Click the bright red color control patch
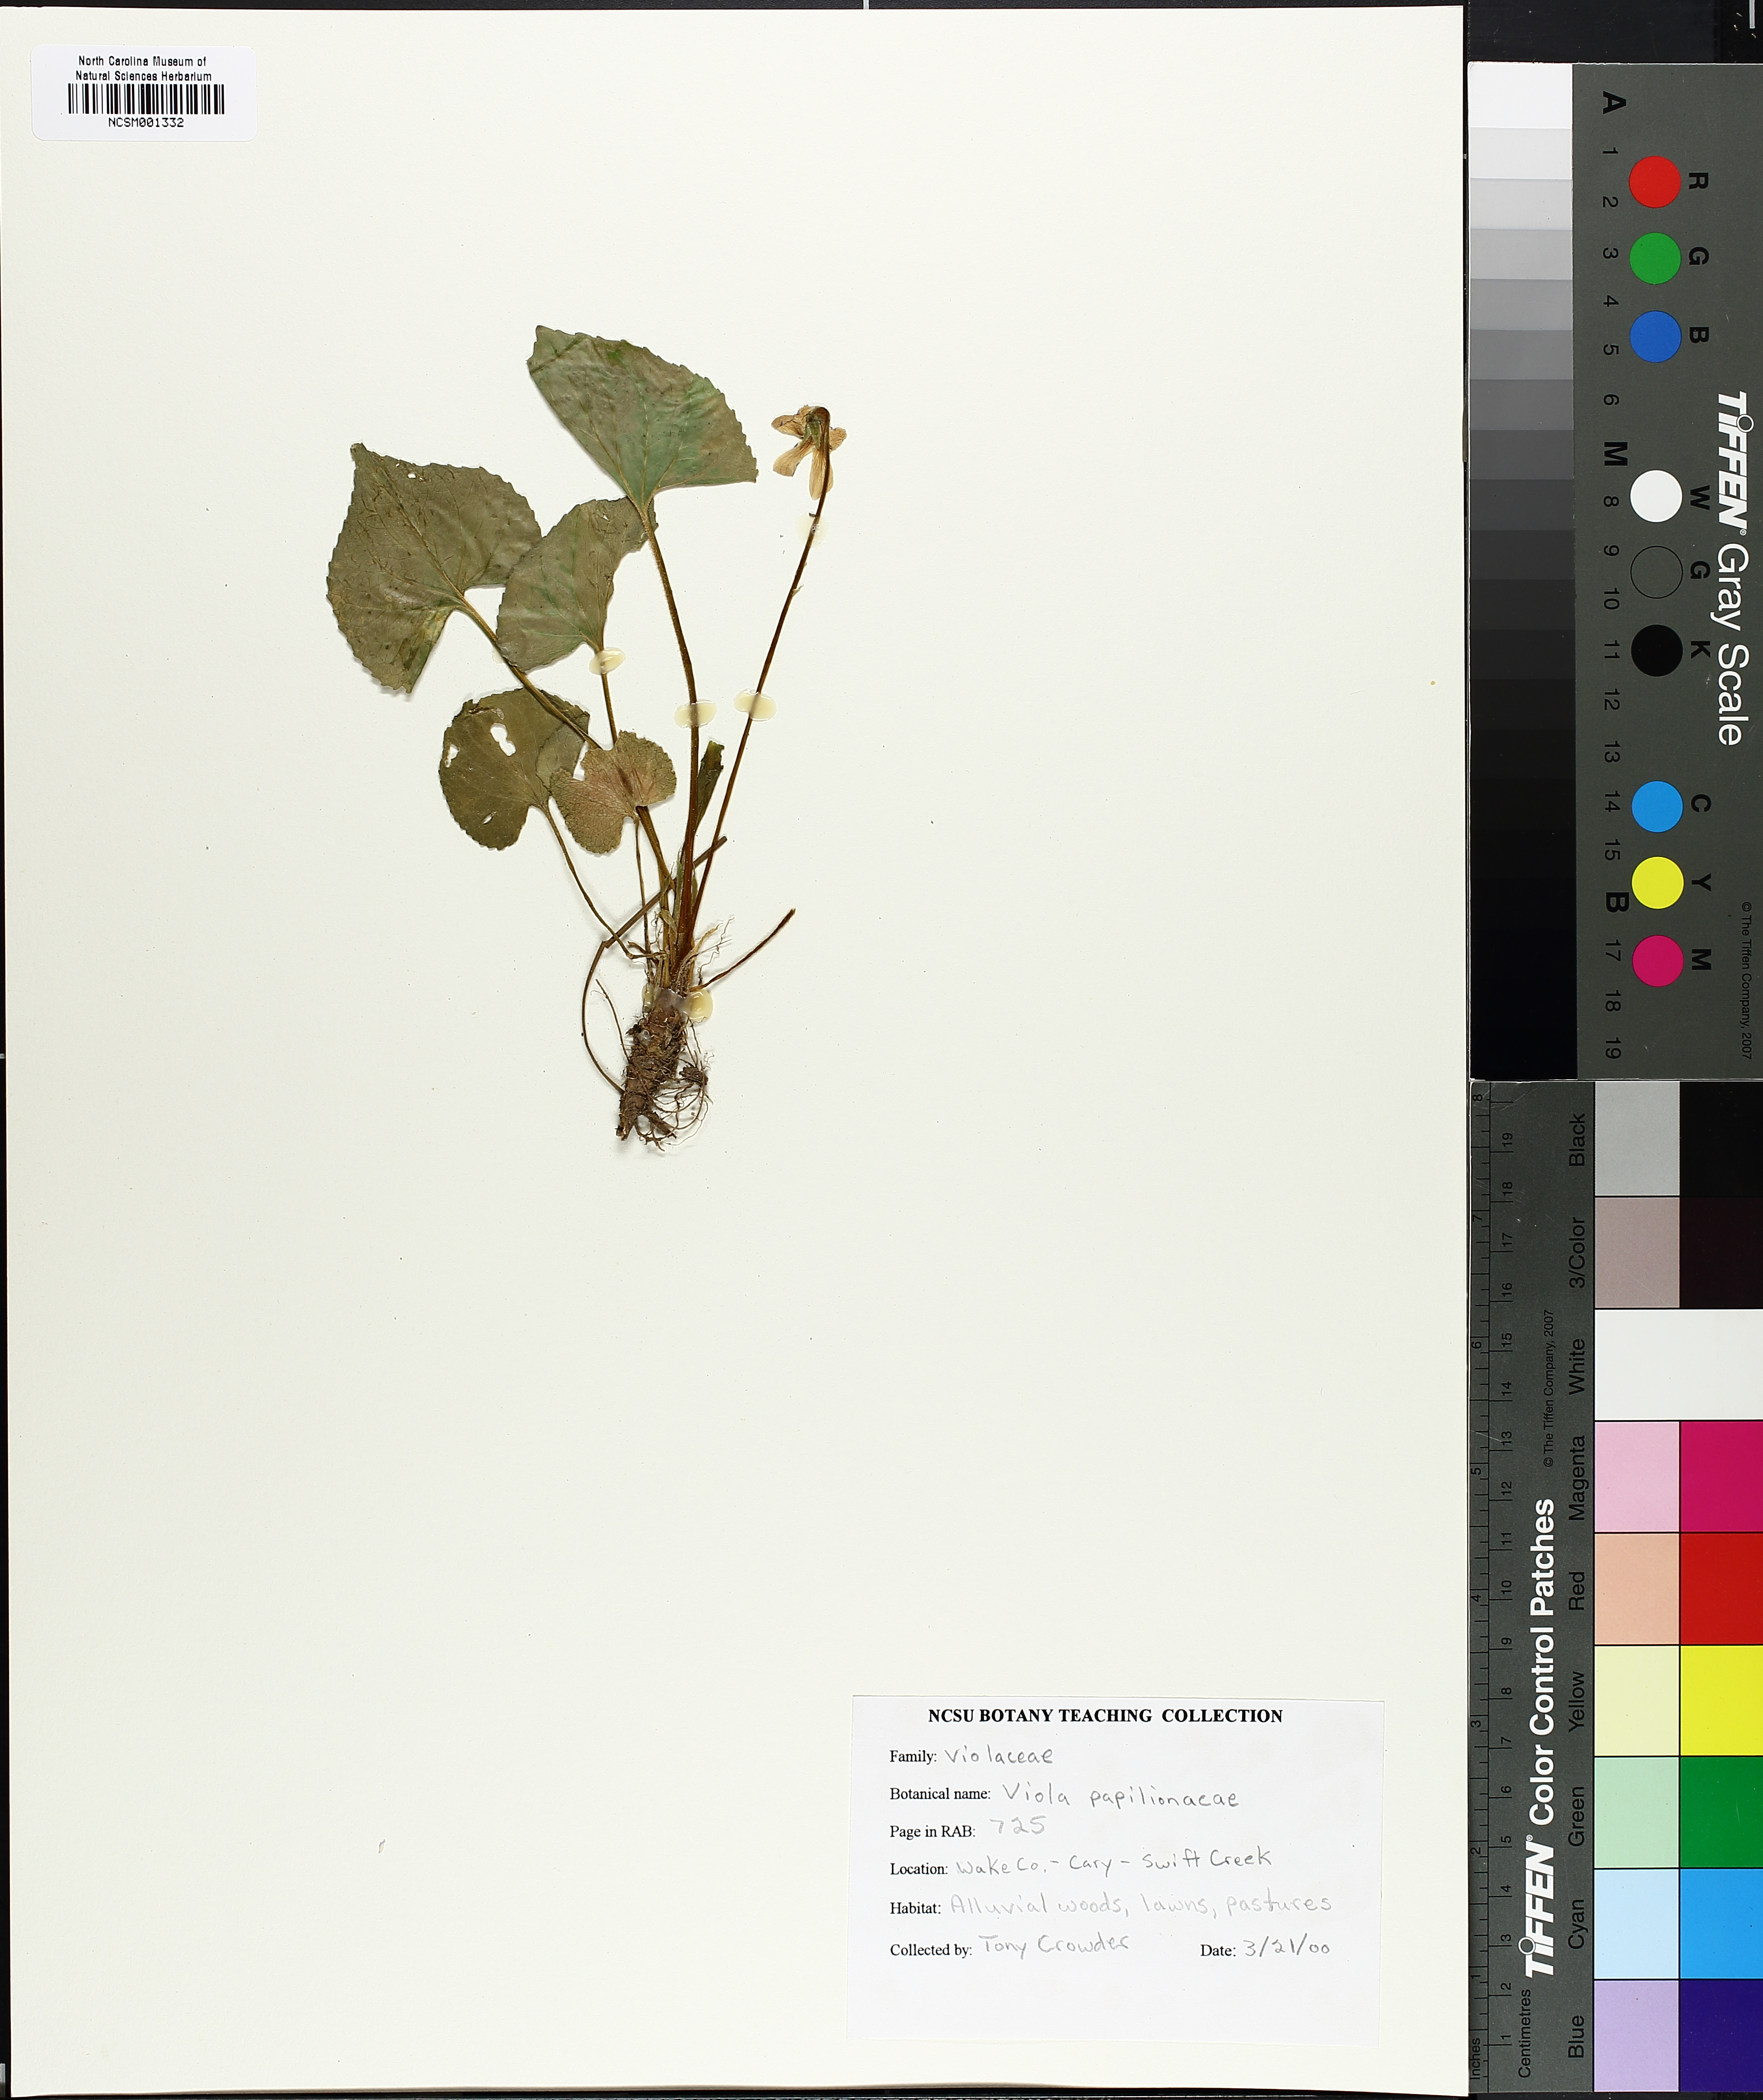 click(x=1720, y=1588)
